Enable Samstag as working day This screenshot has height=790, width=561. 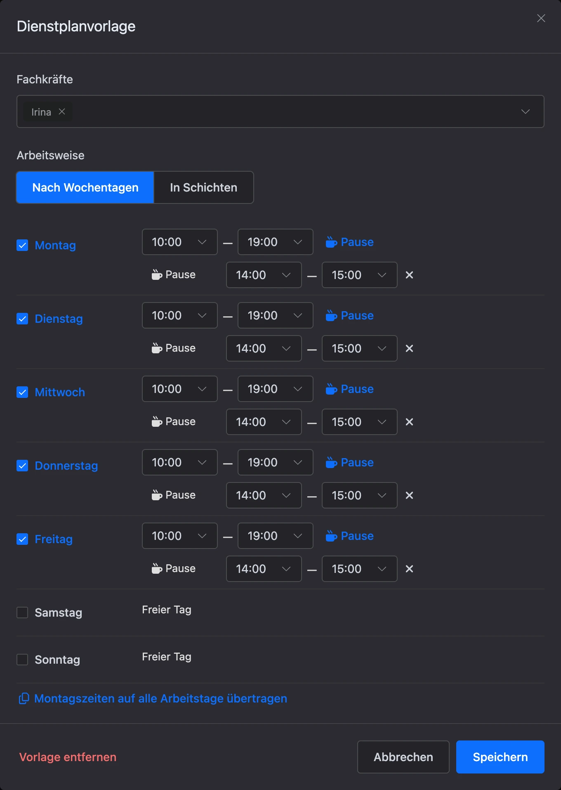click(x=22, y=613)
